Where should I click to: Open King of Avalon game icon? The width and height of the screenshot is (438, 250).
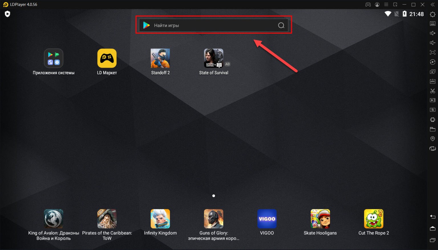(x=54, y=219)
